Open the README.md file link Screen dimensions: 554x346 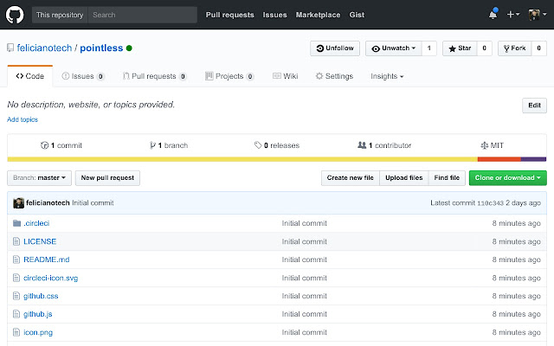pyautogui.click(x=46, y=259)
